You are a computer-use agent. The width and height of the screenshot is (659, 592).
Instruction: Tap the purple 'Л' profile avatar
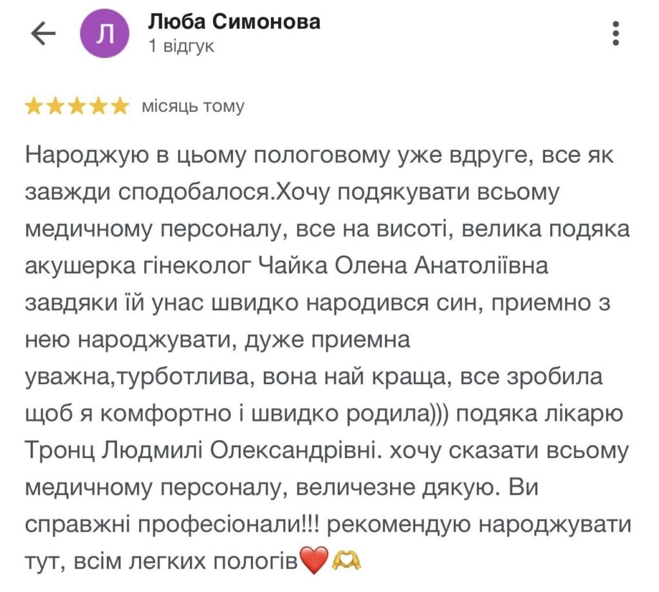click(x=103, y=35)
